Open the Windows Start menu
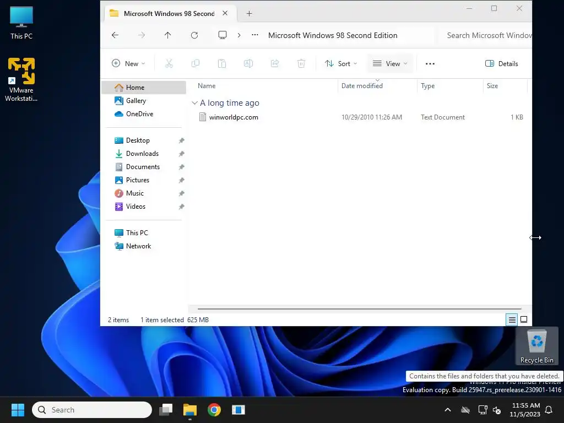Viewport: 564px width, 423px height. [x=18, y=410]
